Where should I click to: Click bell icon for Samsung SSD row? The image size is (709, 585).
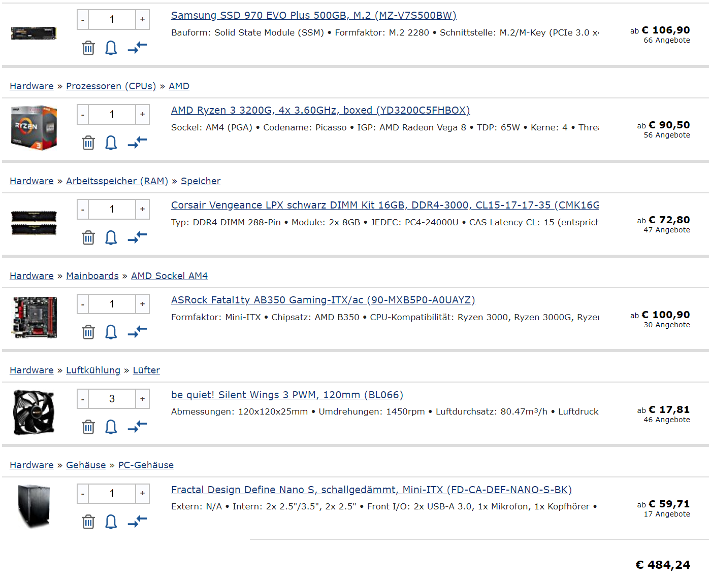pyautogui.click(x=111, y=48)
